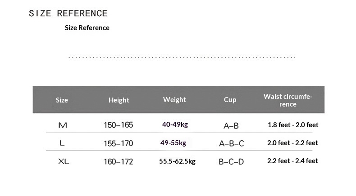Click the Height column header
356x196 pixels.
point(119,100)
